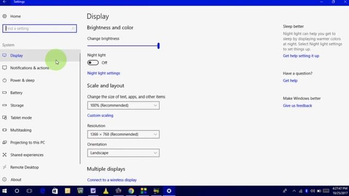The height and width of the screenshot is (196, 349).
Task: Open Projecting to this PC settings
Action: tap(28, 143)
